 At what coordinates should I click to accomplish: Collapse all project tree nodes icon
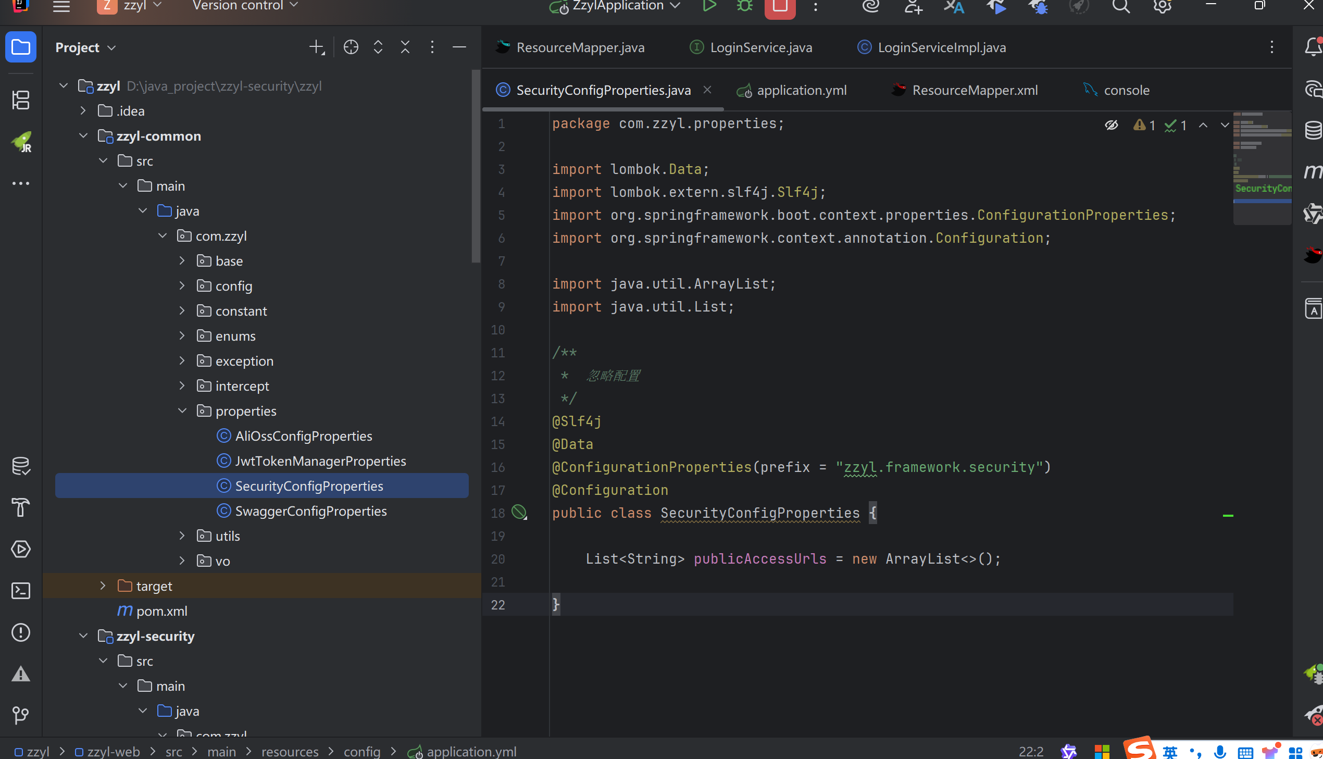tap(405, 47)
